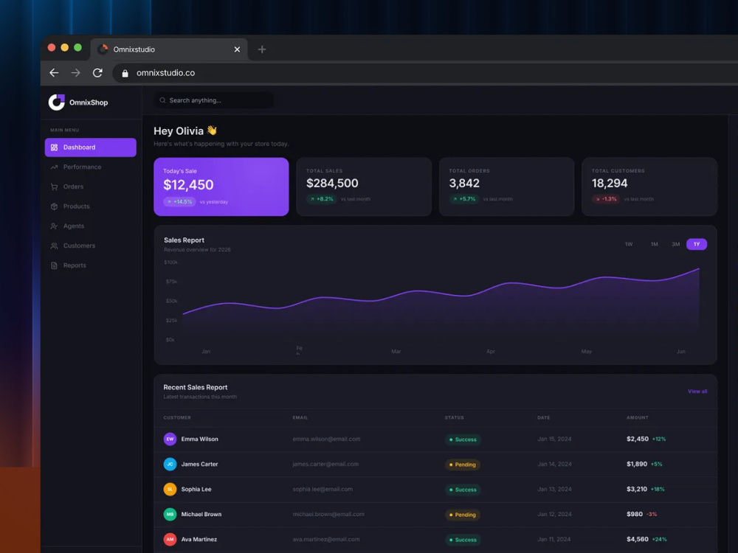Click View all in Recent Sales Report
The width and height of the screenshot is (738, 553).
coord(697,392)
